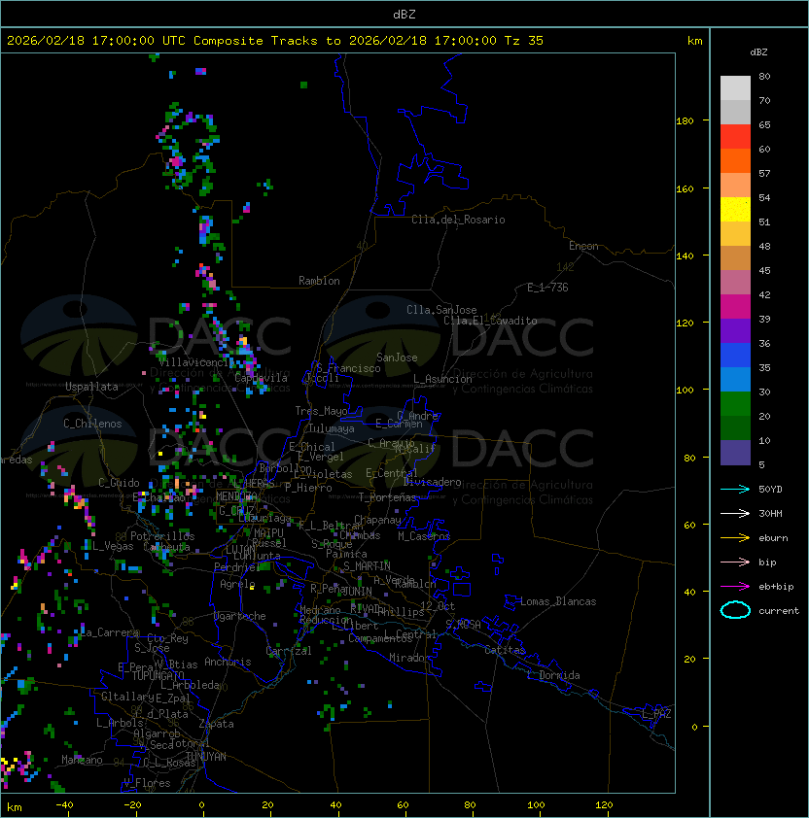Viewport: 809px width, 818px height.
Task: Select the orange swatch between 60 and 57
Action: pos(735,161)
